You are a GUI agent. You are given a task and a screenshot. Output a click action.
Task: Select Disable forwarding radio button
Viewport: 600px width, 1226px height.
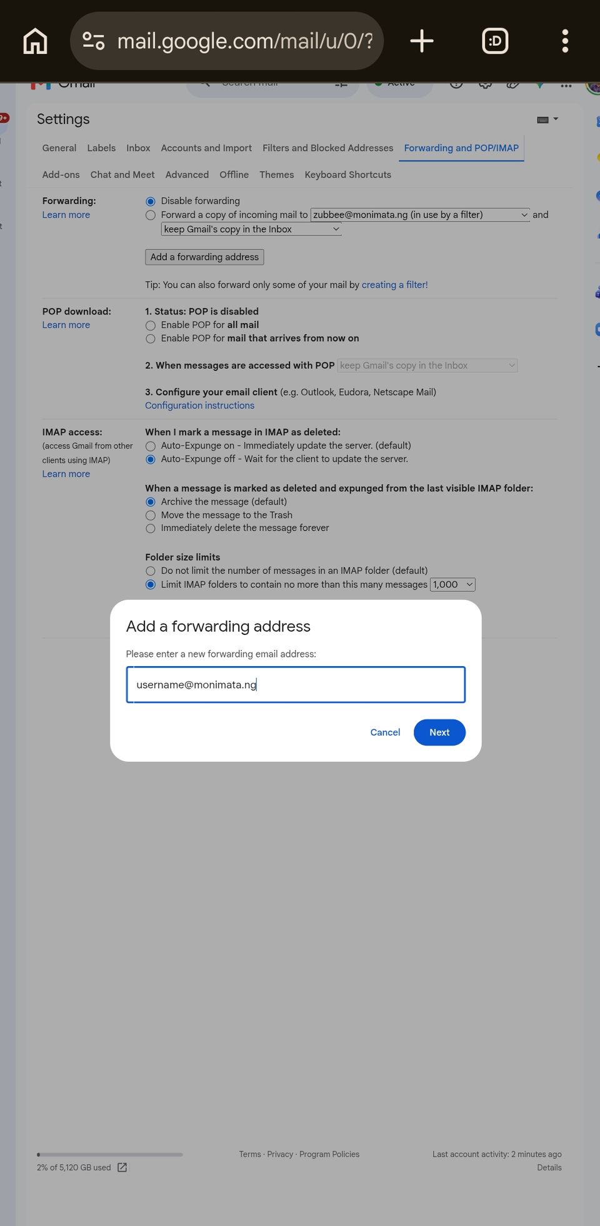[151, 201]
